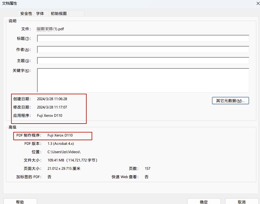Click the file name ending in 1).pdf
Image resolution: width=260 pixels, height=204 pixels.
[x=50, y=29]
